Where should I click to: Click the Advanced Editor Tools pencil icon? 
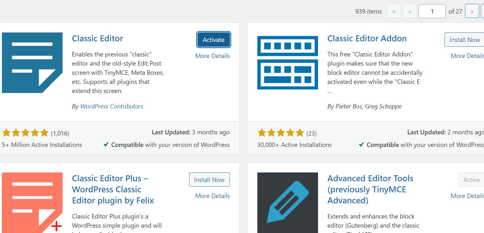[x=287, y=202]
